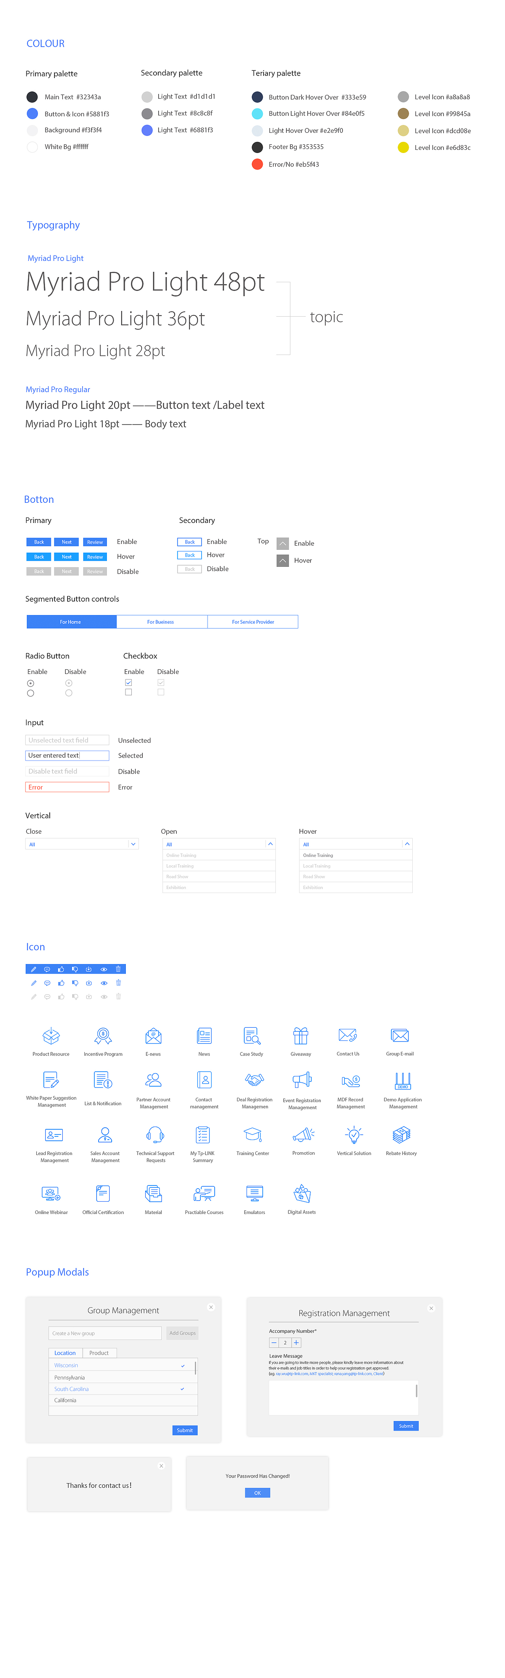Click the Button & Icon #5881f3 swatch
This screenshot has height=1678, width=505.
32,113
